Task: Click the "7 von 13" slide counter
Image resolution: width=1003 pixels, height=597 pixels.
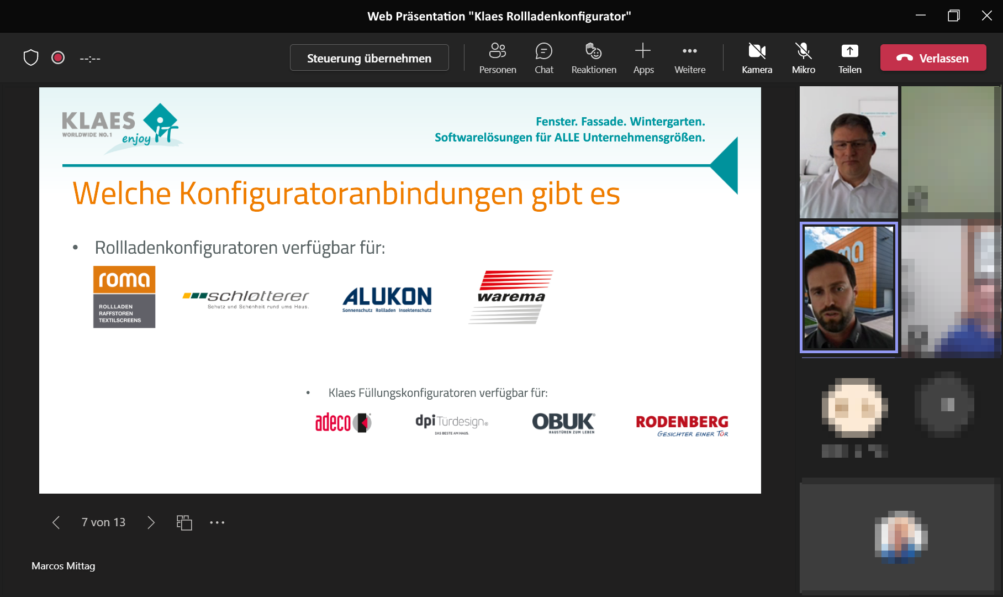Action: click(103, 522)
